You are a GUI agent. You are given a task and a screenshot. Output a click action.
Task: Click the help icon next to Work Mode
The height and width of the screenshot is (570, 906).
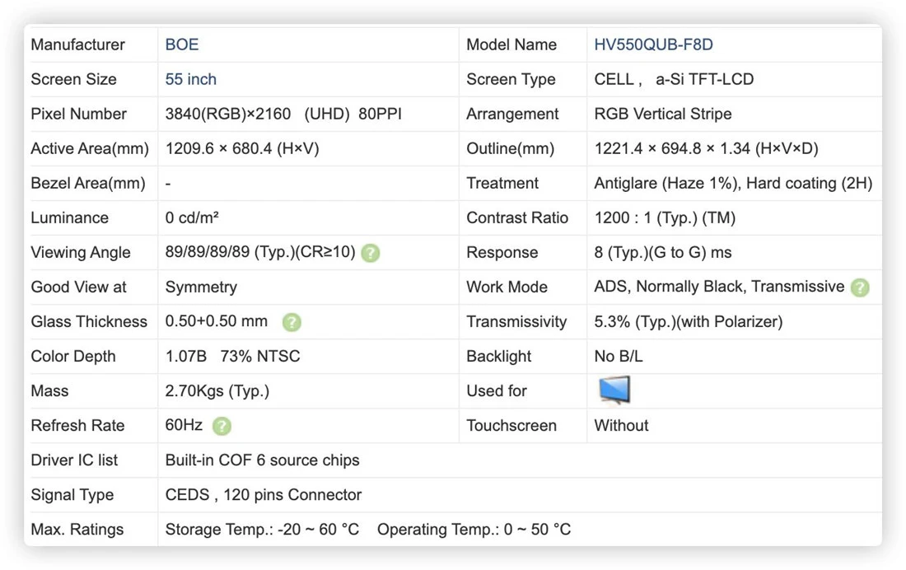(x=860, y=287)
